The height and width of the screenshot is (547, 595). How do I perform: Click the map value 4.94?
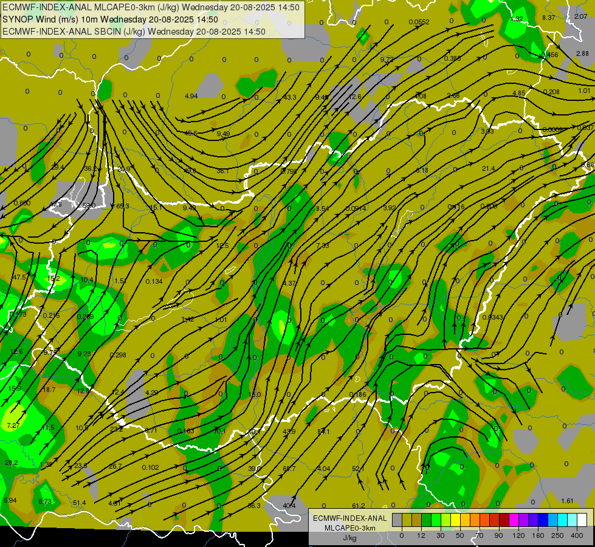point(191,96)
